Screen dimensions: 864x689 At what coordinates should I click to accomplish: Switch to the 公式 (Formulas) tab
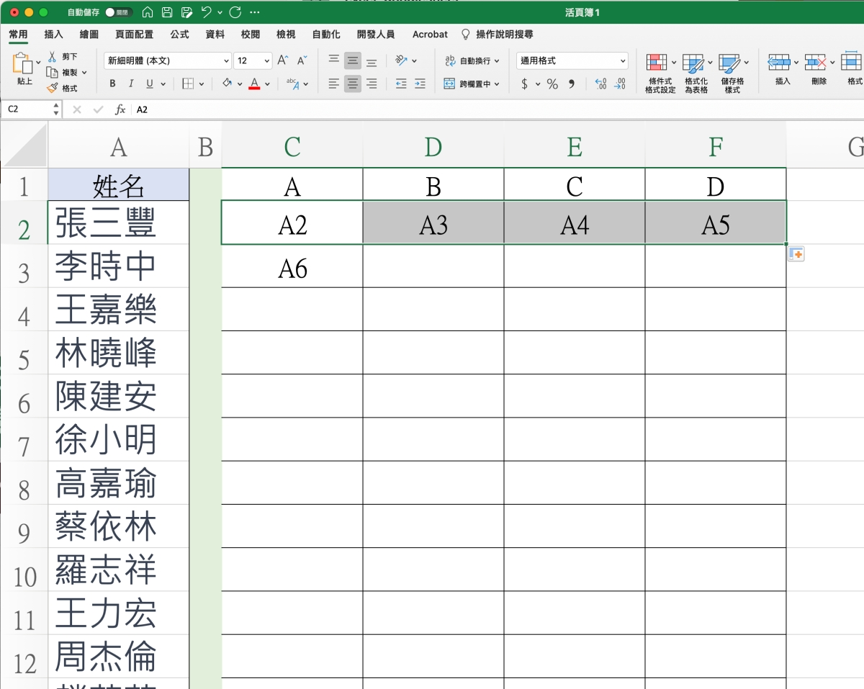point(179,34)
